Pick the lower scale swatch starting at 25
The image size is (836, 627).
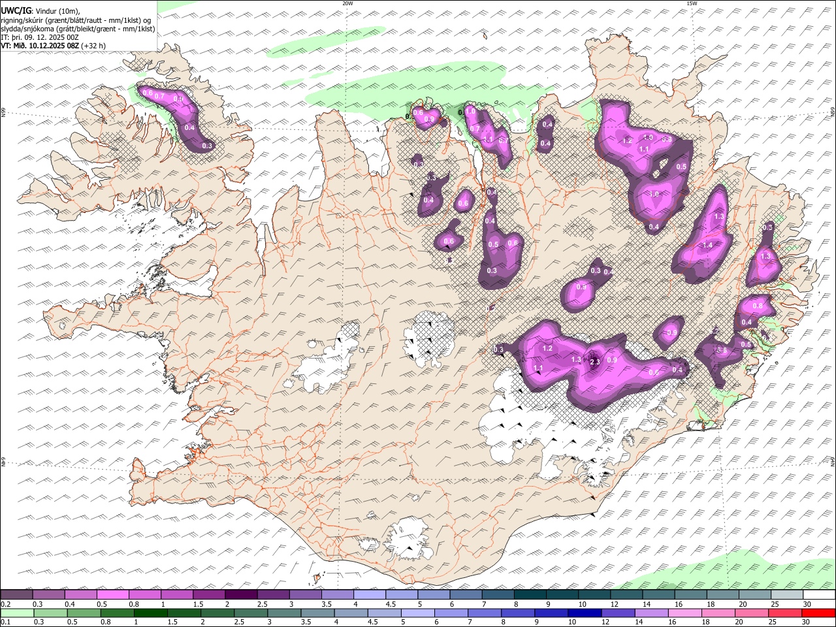(x=785, y=613)
